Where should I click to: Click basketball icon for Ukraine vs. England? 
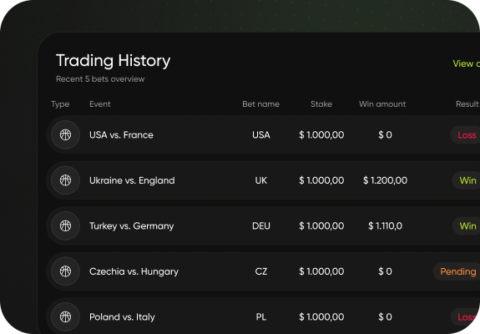pos(65,180)
